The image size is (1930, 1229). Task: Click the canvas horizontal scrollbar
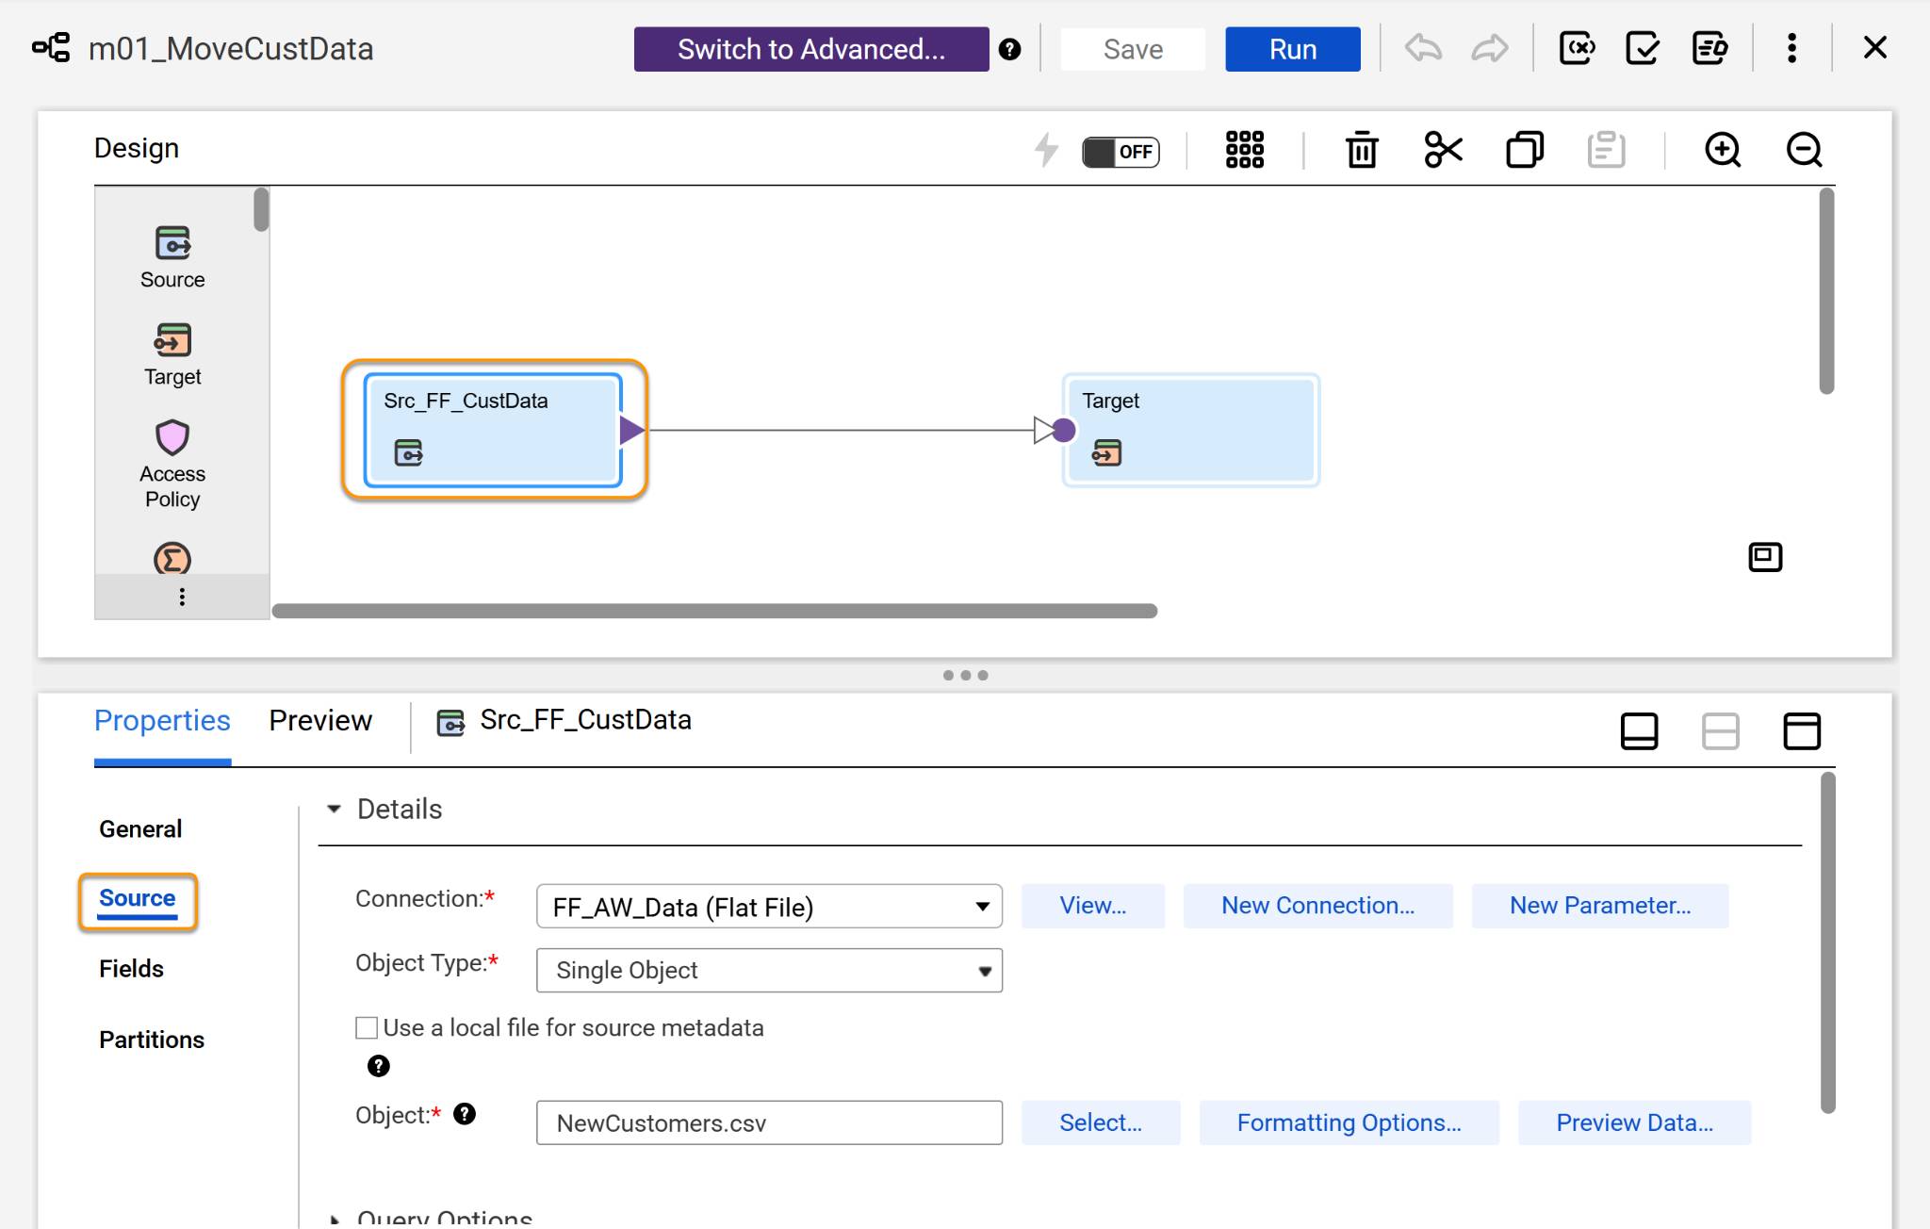(714, 611)
